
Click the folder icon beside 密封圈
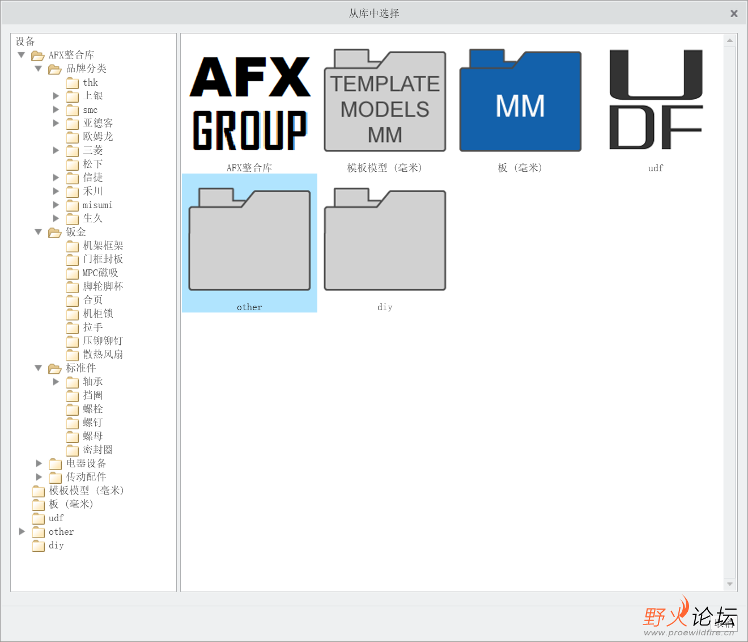click(72, 450)
